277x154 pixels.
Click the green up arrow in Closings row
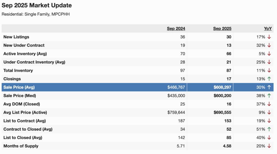(x=269, y=79)
